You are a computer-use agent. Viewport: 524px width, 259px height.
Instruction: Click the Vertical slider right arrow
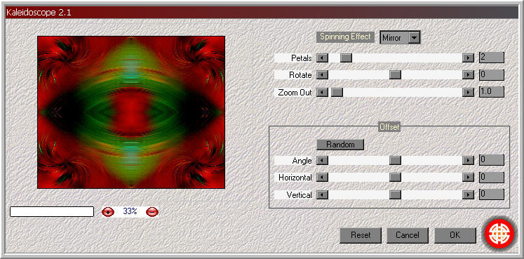point(468,194)
